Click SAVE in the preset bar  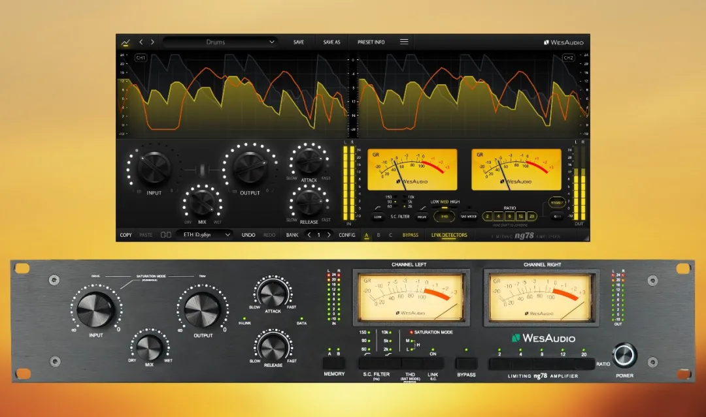point(299,42)
